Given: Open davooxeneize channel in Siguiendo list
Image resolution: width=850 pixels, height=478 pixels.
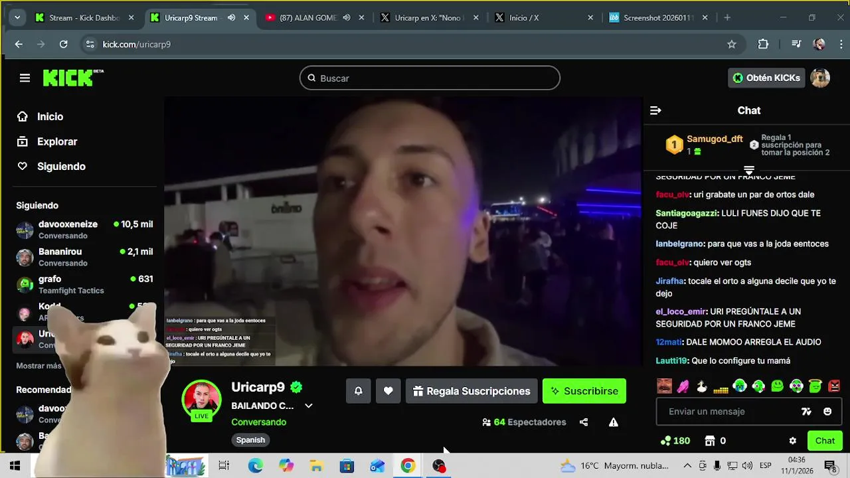Looking at the screenshot, I should pos(85,230).
